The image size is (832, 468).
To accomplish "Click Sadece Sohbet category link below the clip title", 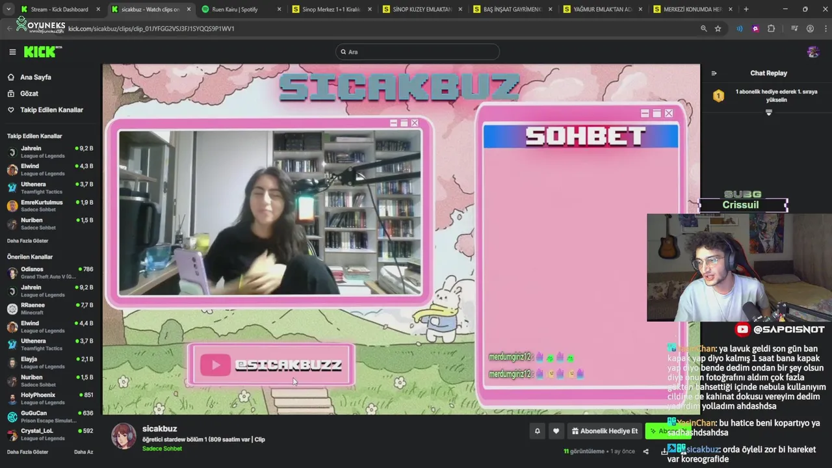I will [162, 449].
